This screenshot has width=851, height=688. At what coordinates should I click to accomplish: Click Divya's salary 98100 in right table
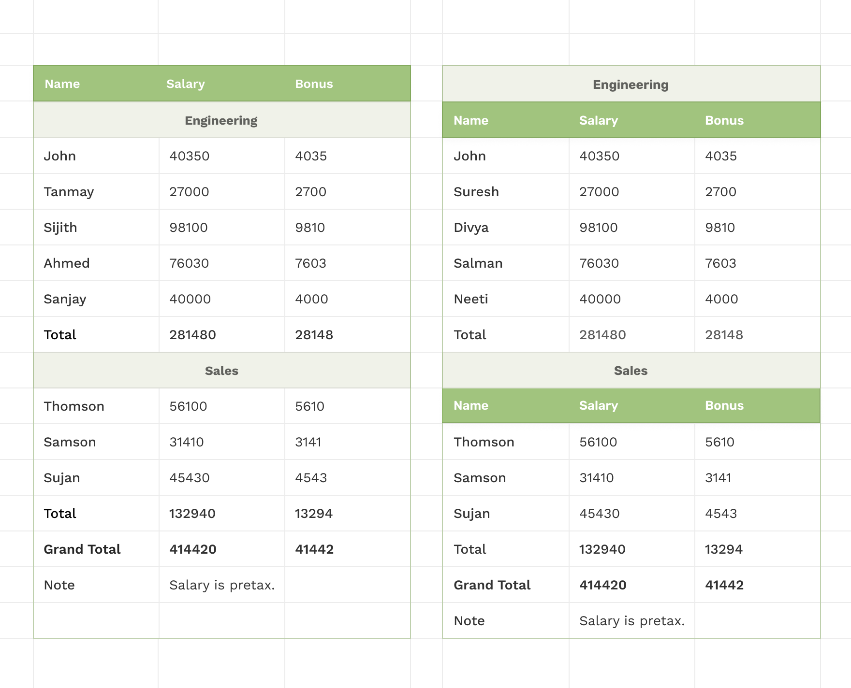tap(632, 227)
